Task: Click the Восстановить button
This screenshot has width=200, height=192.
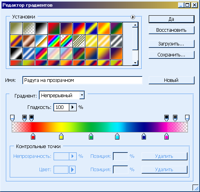Action: tap(171, 30)
